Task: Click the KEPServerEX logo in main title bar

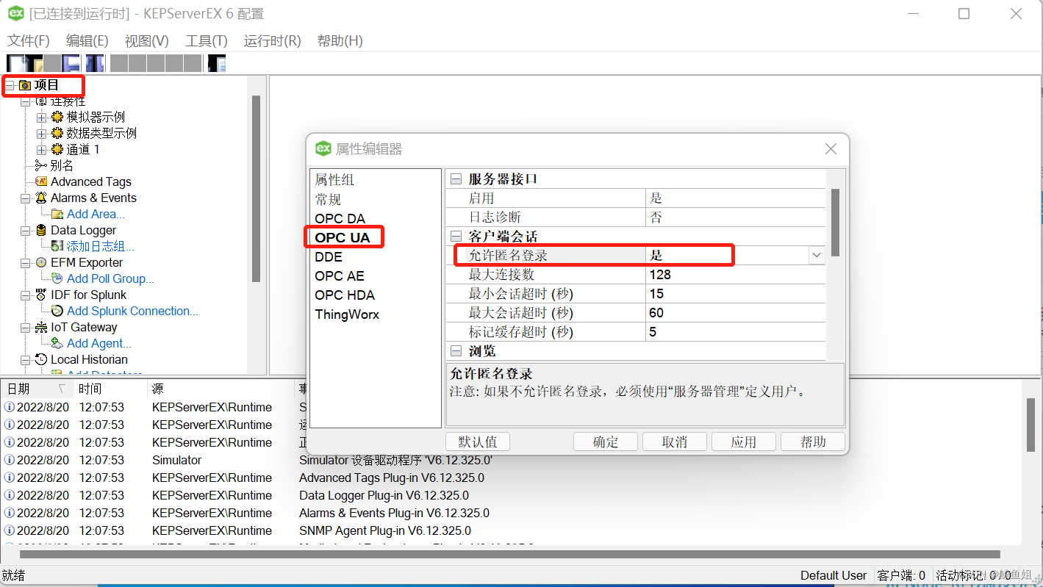Action: pyautogui.click(x=16, y=13)
